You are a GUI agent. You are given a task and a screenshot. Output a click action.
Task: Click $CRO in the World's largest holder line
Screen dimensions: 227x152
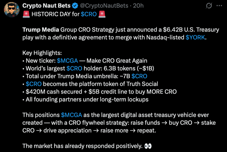coord(74,69)
